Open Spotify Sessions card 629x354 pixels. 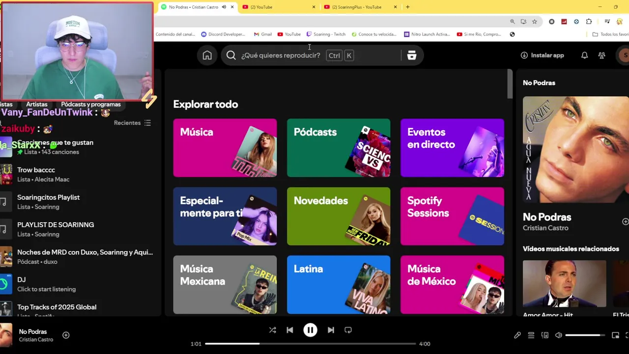click(452, 216)
